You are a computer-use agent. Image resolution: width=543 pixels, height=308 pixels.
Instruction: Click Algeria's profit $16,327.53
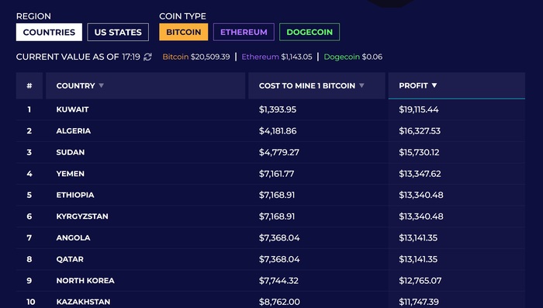point(420,131)
